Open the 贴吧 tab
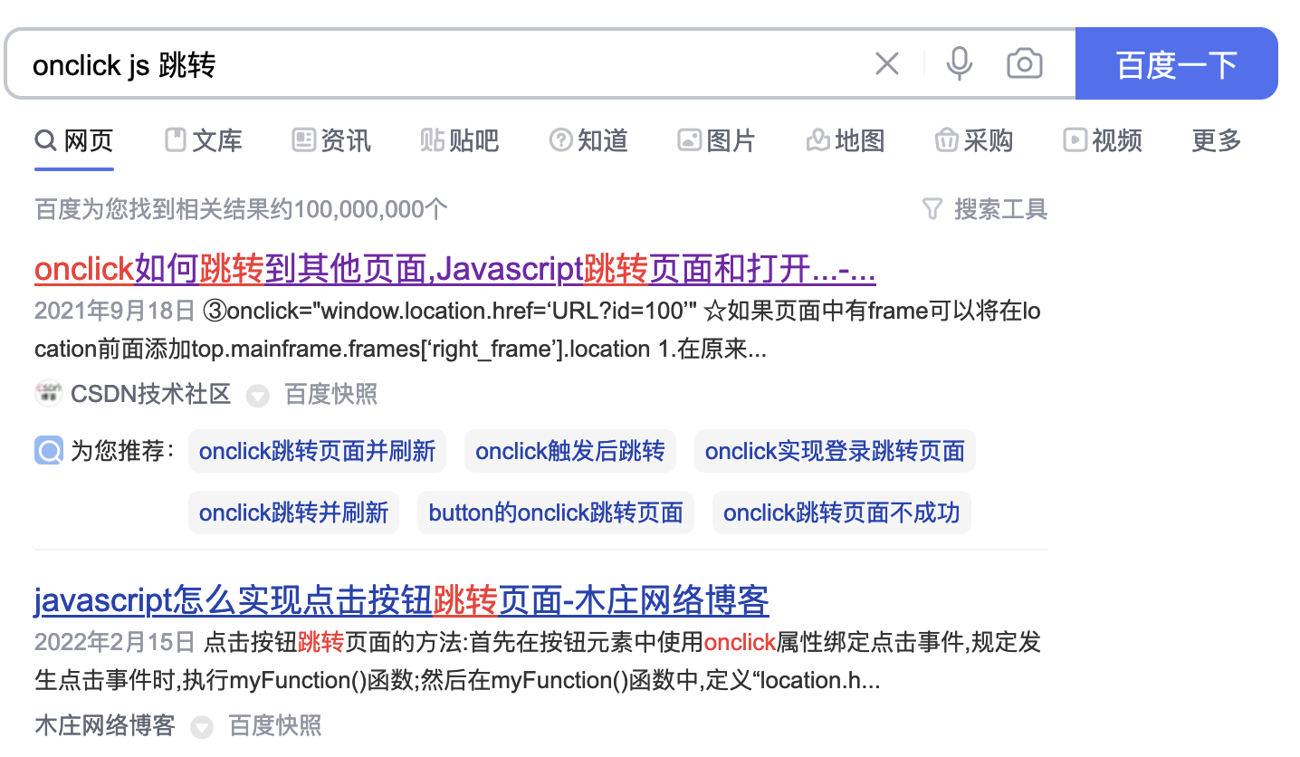The image size is (1300, 757). tap(460, 140)
